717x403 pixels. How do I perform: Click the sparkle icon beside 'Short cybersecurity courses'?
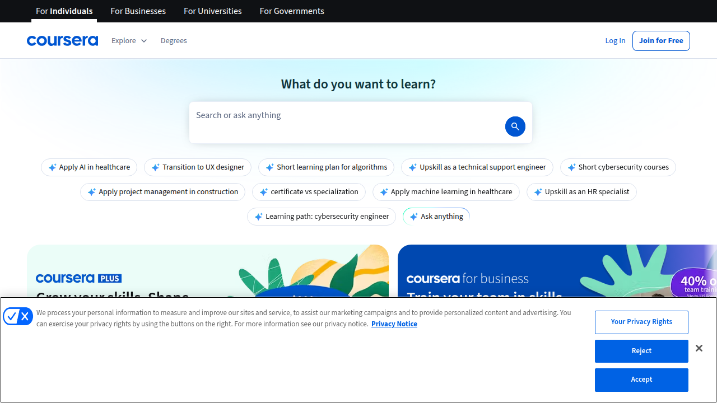[x=572, y=167]
